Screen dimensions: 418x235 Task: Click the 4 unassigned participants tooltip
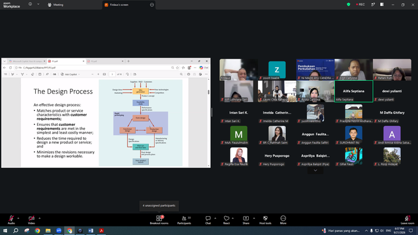[x=159, y=206]
